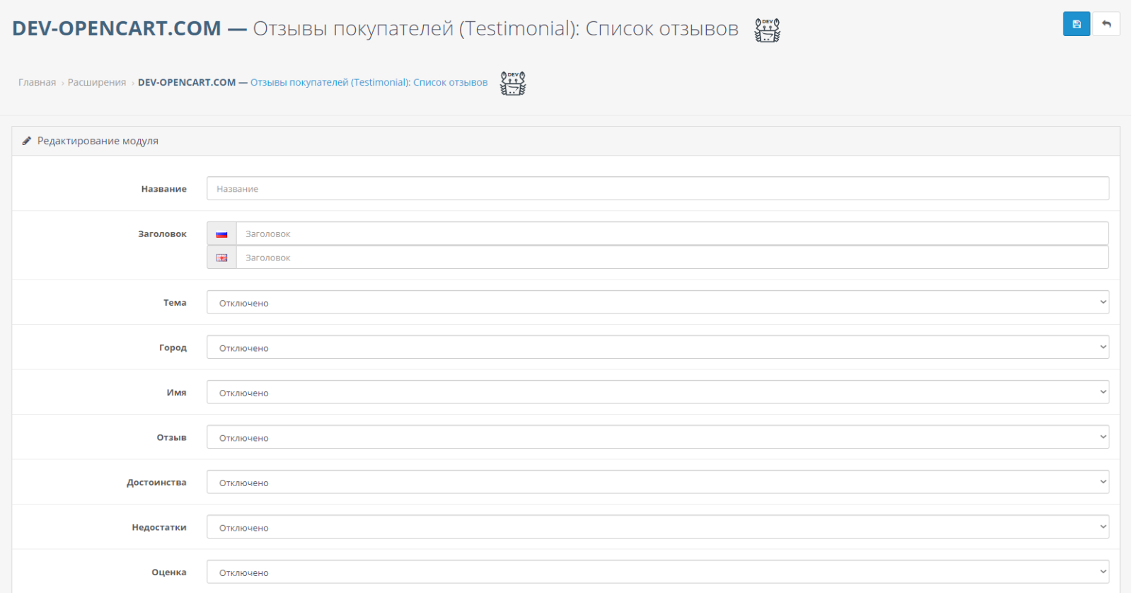Viewport: 1132px width, 593px height.
Task: Click the DEV-OPENCART.COM page title text
Action: [x=117, y=28]
